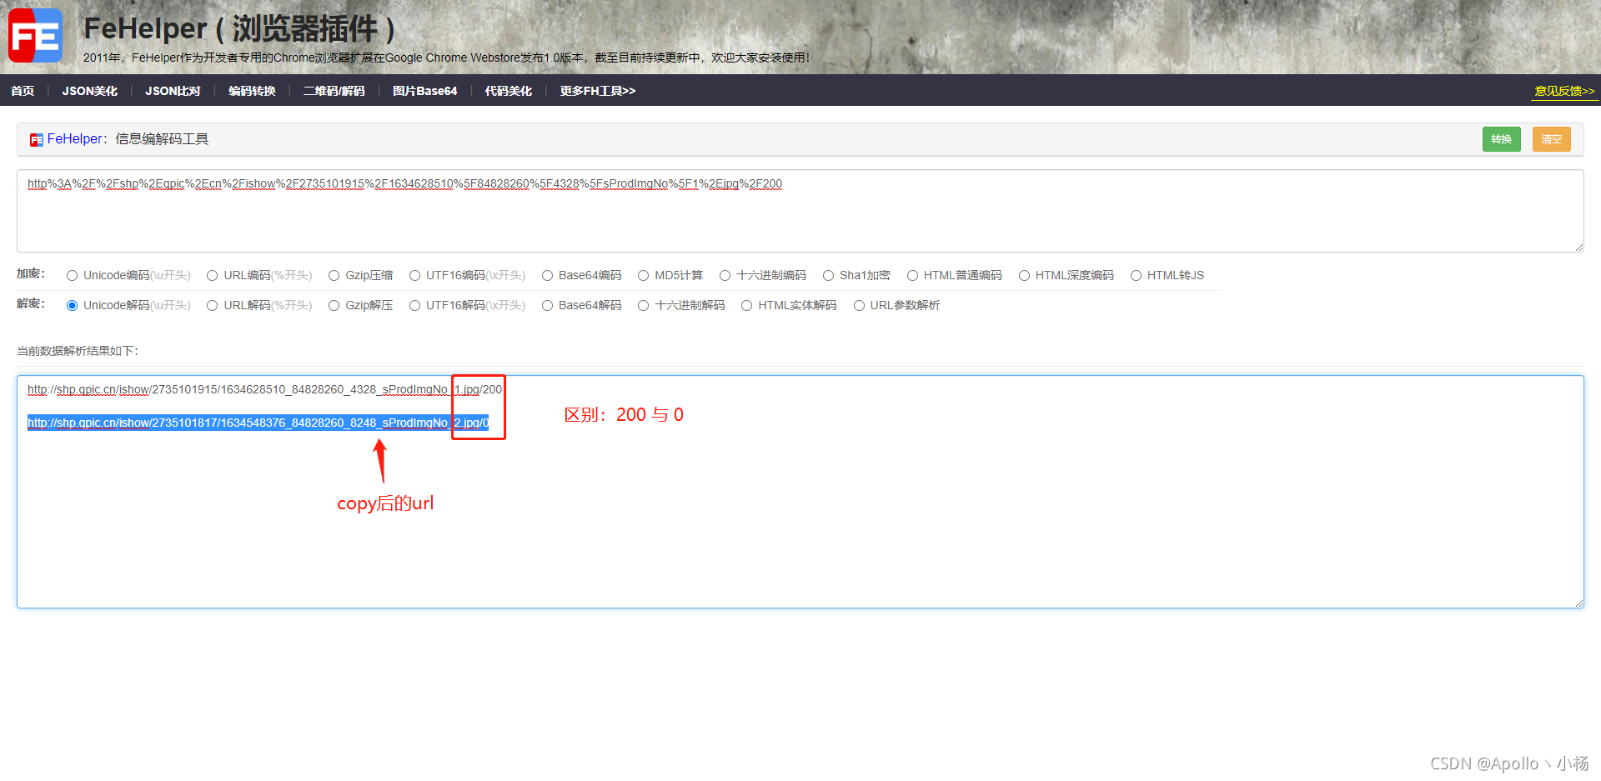Select URL参数解析 radio option
The height and width of the screenshot is (781, 1601).
(860, 306)
